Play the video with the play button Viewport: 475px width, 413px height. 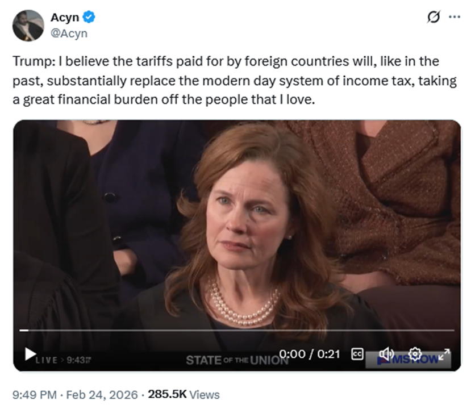(30, 353)
